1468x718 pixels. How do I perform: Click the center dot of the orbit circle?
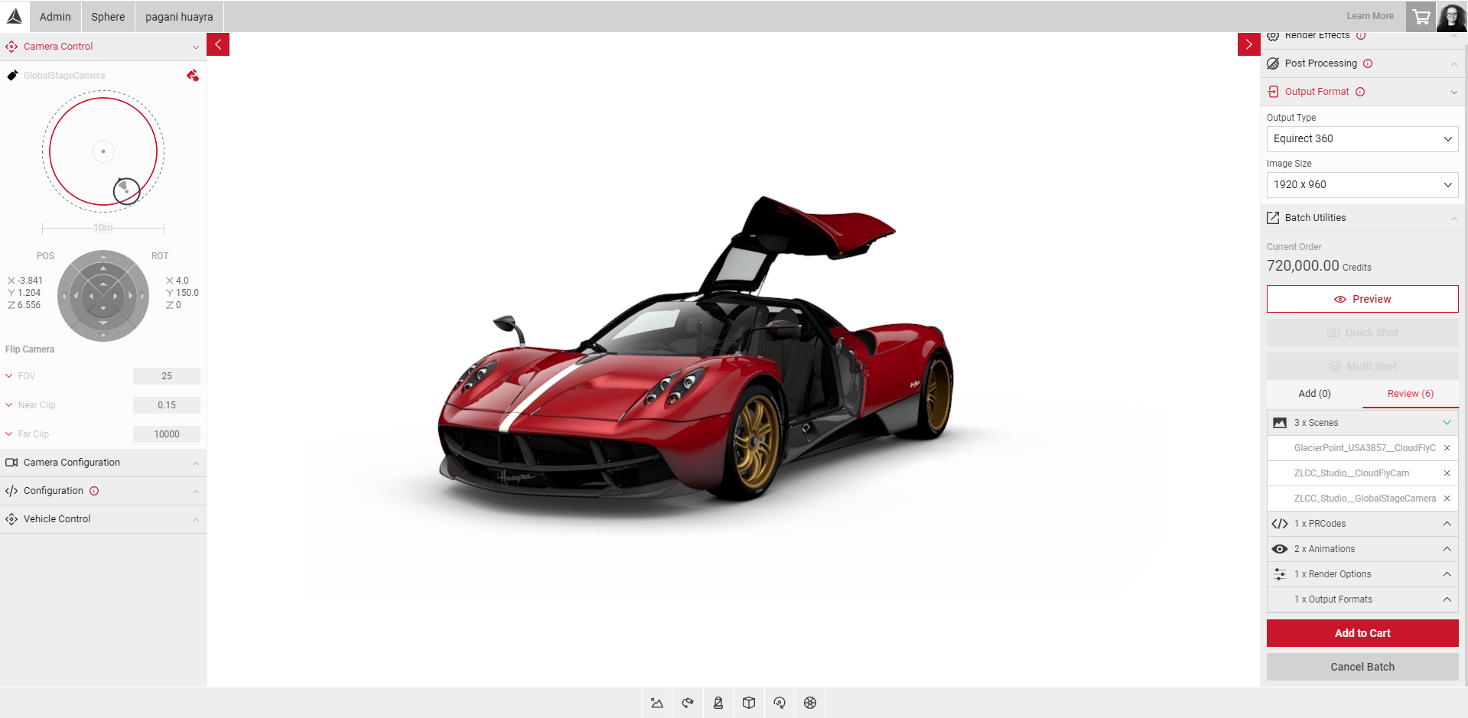pos(103,151)
